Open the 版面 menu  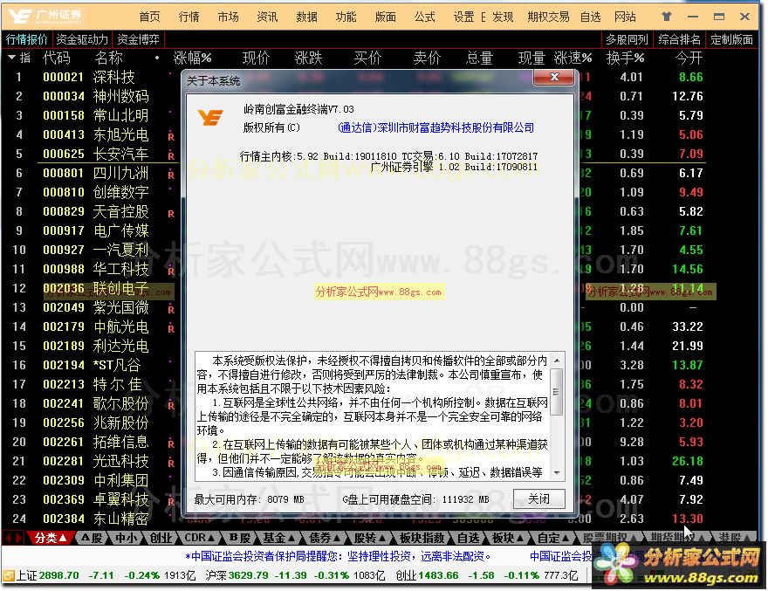tap(385, 17)
